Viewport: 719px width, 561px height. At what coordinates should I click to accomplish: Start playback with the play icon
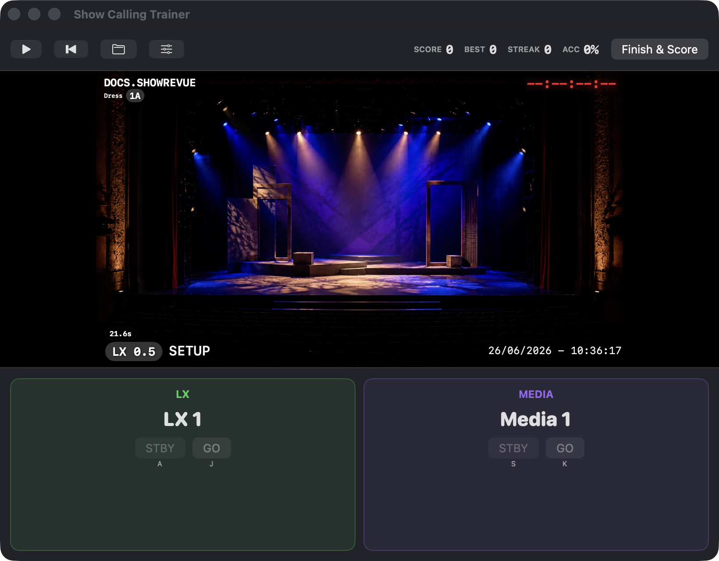26,49
